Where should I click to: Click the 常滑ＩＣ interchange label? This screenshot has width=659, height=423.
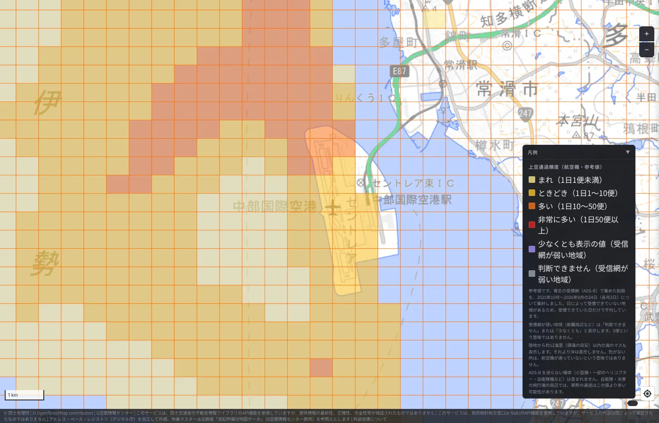pos(521,33)
